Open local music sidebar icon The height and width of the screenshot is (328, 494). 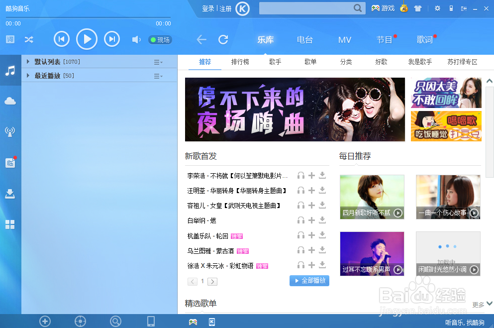click(10, 70)
